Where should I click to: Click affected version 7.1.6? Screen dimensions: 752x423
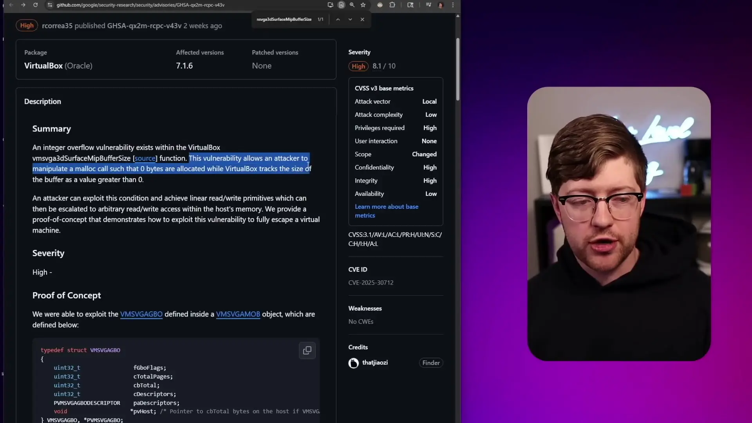tap(184, 66)
